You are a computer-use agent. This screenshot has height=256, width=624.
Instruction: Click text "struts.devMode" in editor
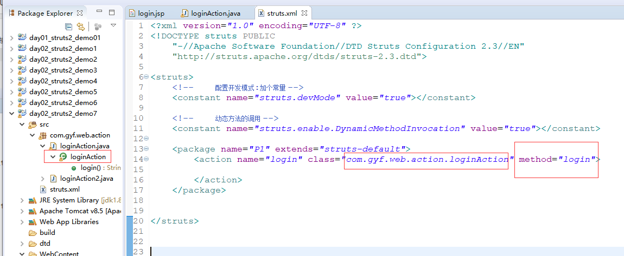(297, 97)
